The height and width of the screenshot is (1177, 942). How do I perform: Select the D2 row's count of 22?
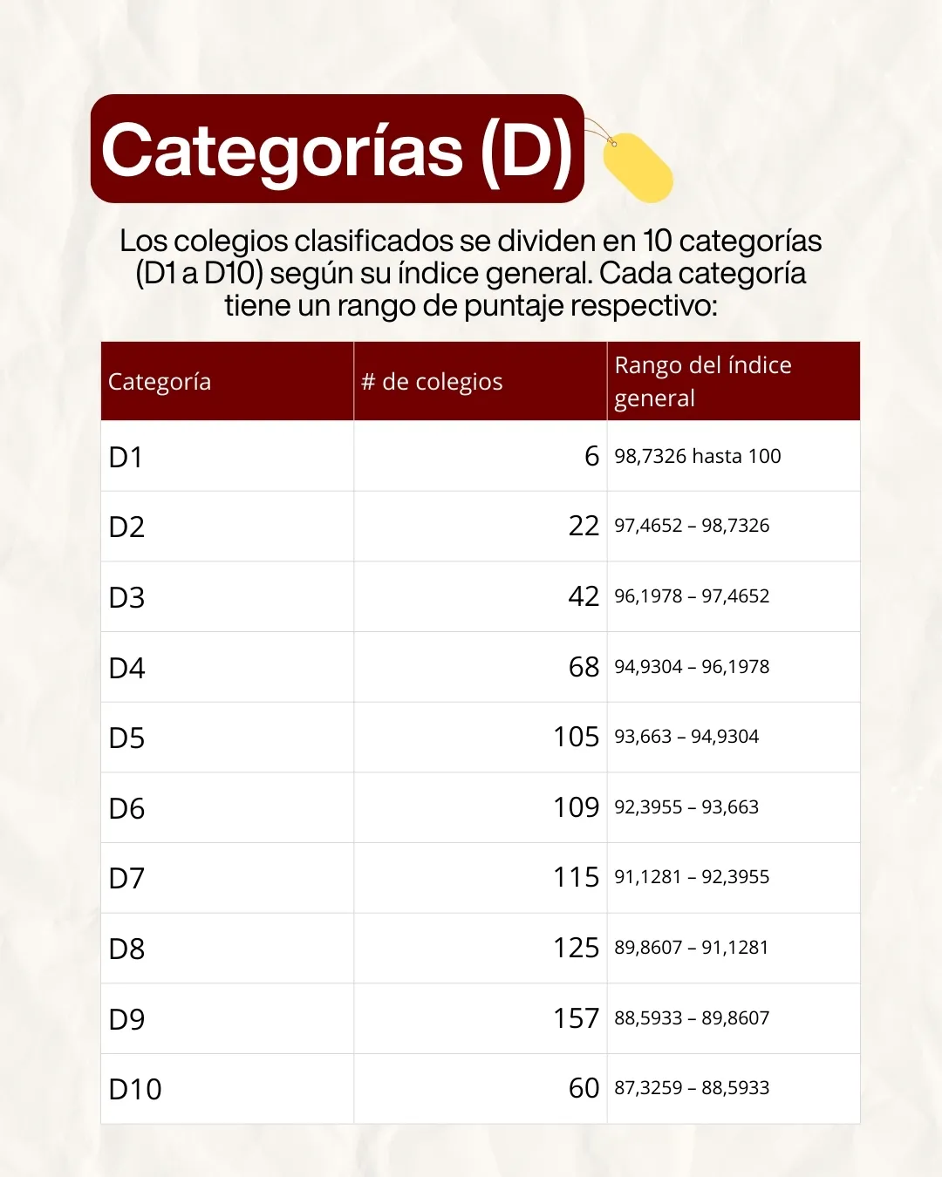[584, 526]
